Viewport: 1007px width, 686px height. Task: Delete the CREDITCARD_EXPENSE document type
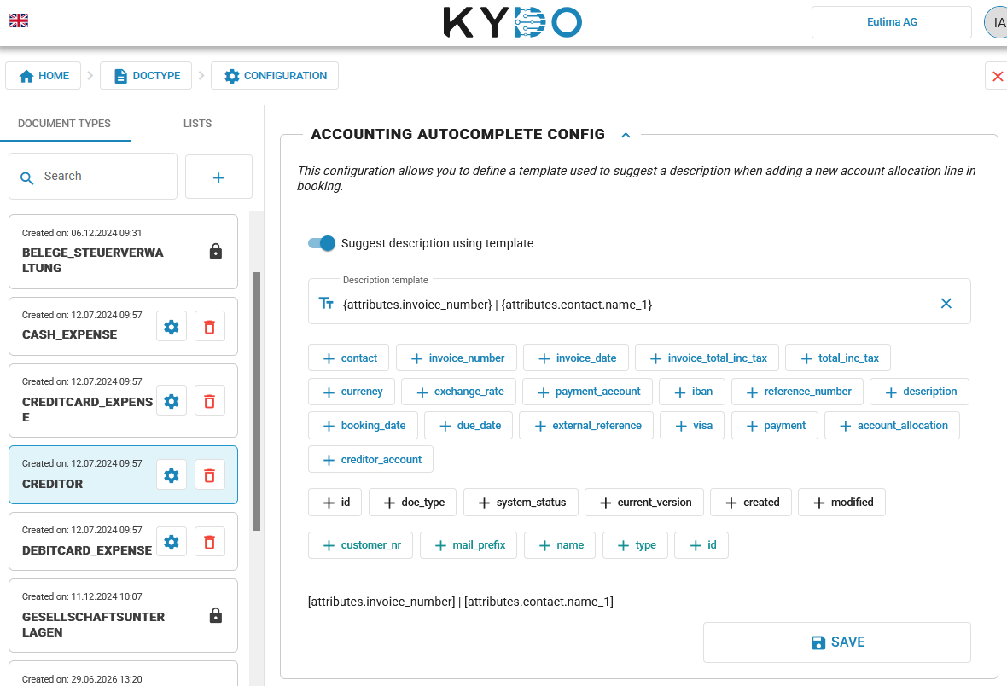coord(209,402)
